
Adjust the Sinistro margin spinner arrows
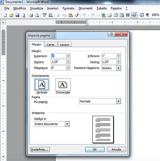68,62
